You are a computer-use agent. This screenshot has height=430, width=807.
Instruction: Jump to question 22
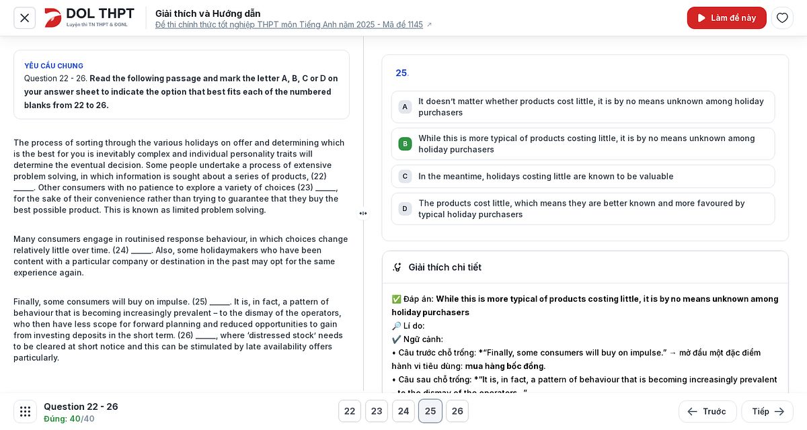(350, 411)
